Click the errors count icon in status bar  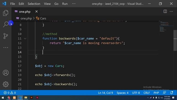(x=5, y=93)
